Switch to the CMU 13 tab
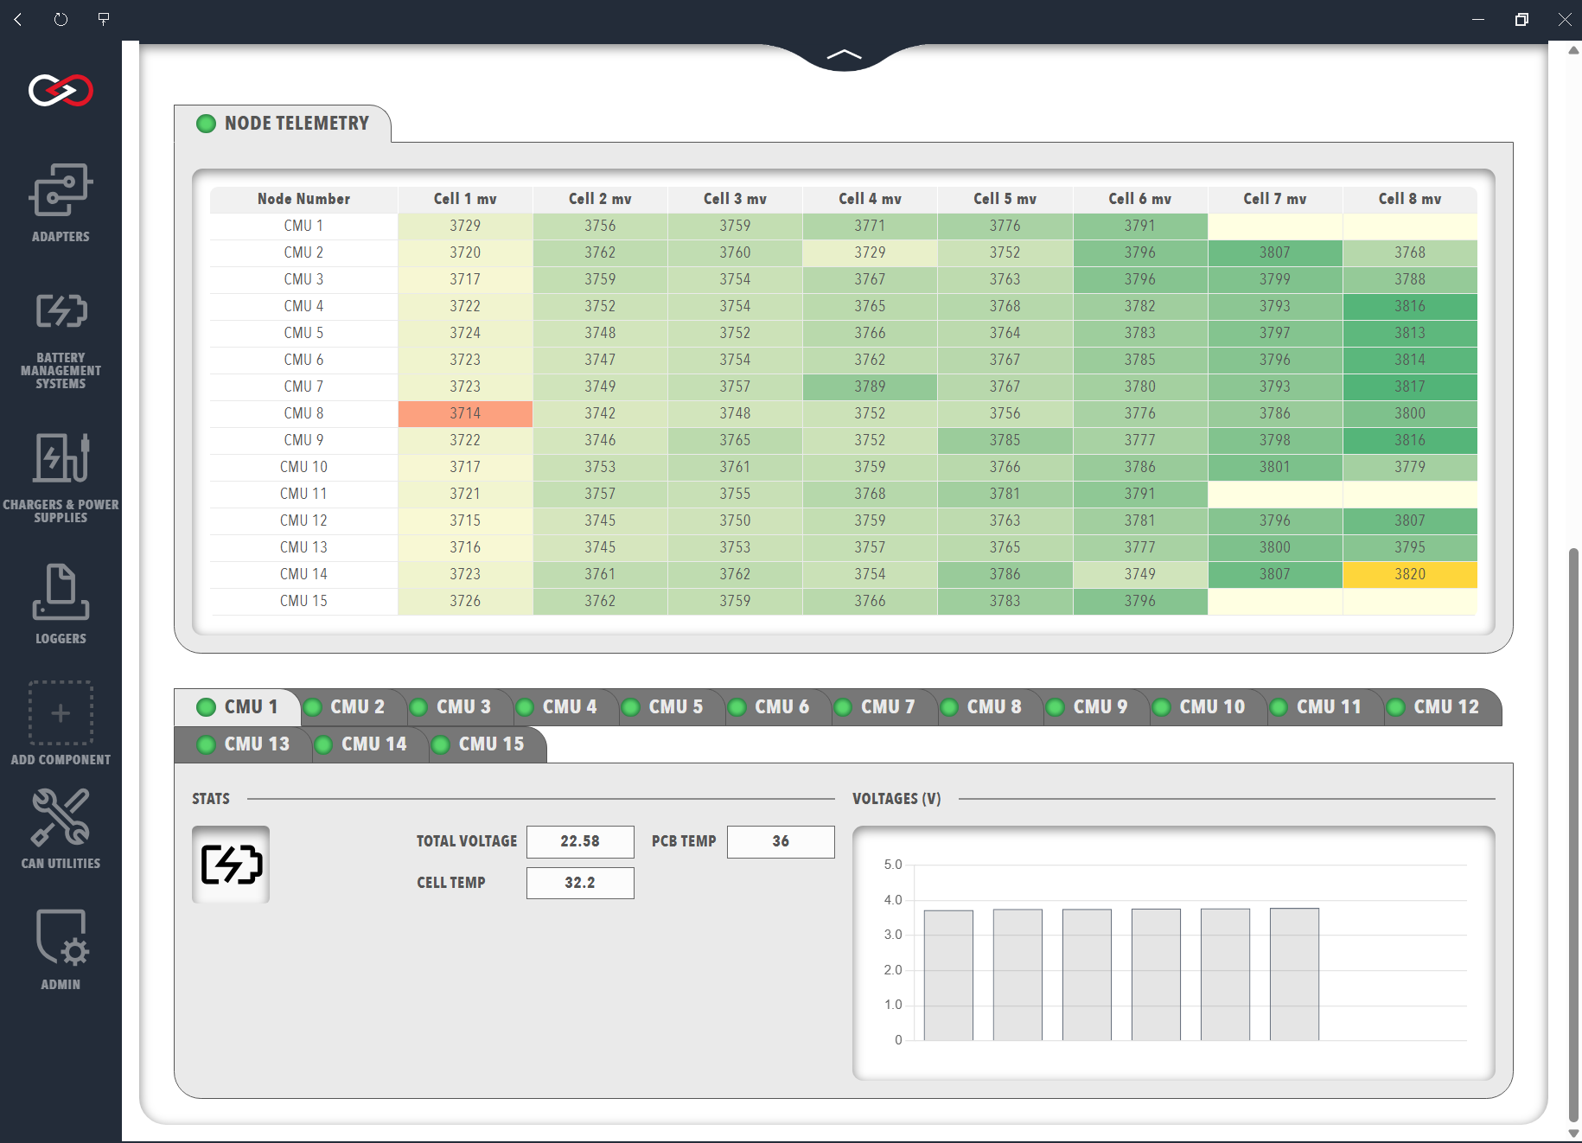Screen dimensions: 1582x1143 pyautogui.click(x=244, y=744)
